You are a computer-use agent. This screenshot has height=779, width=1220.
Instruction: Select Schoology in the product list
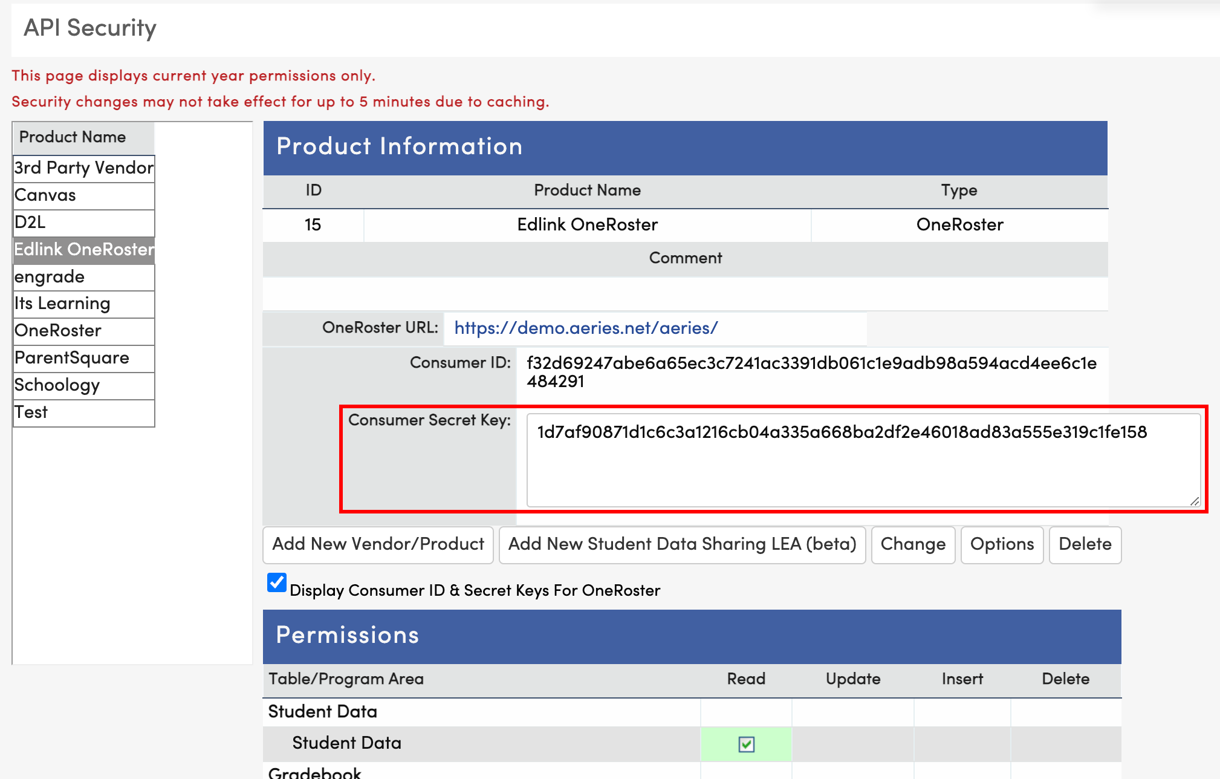(x=84, y=385)
